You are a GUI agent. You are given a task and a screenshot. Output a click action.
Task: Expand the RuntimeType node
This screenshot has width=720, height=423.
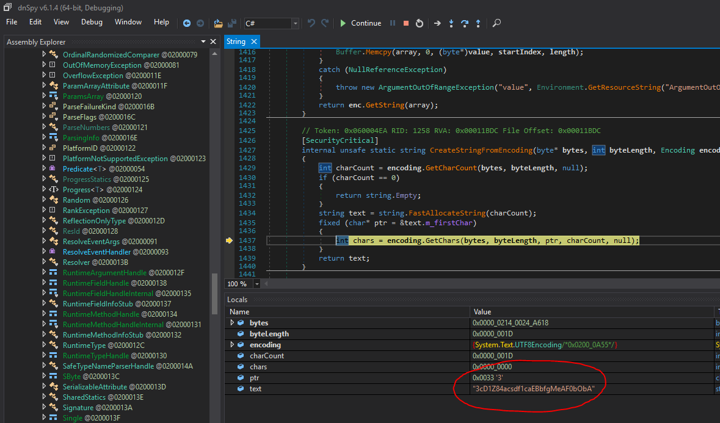coord(44,345)
